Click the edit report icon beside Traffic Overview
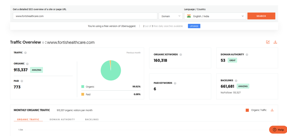The image size is (287, 136). click(x=268, y=42)
